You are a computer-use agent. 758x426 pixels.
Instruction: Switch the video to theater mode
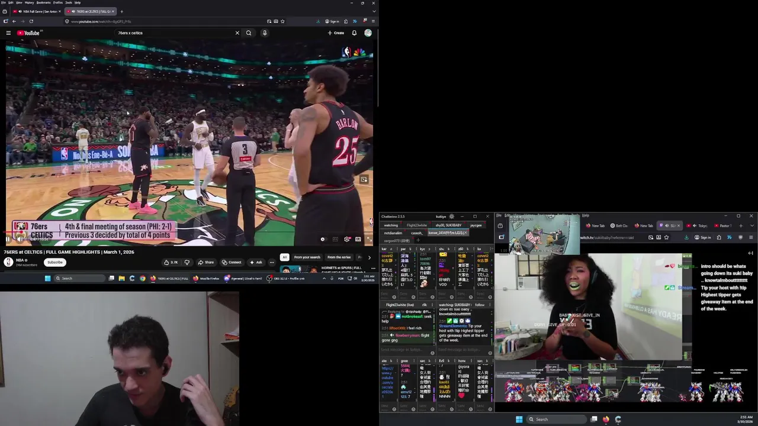[x=358, y=239]
